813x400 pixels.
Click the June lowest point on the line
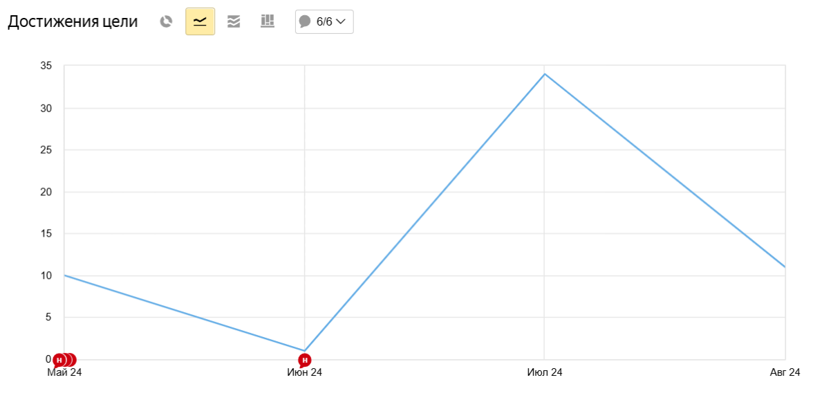click(x=304, y=350)
